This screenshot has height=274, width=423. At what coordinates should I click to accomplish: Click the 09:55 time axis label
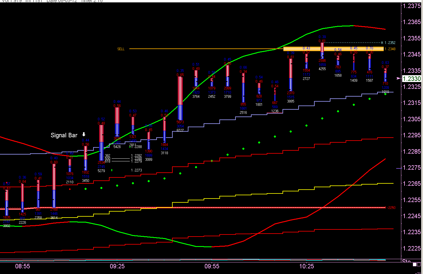tap(212, 266)
